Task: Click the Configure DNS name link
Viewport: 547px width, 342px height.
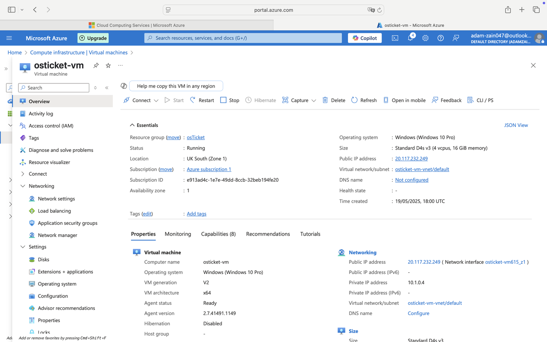Action: tap(418, 313)
